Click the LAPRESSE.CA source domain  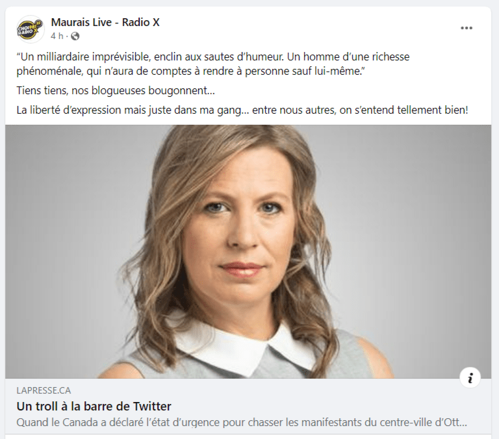pos(44,390)
